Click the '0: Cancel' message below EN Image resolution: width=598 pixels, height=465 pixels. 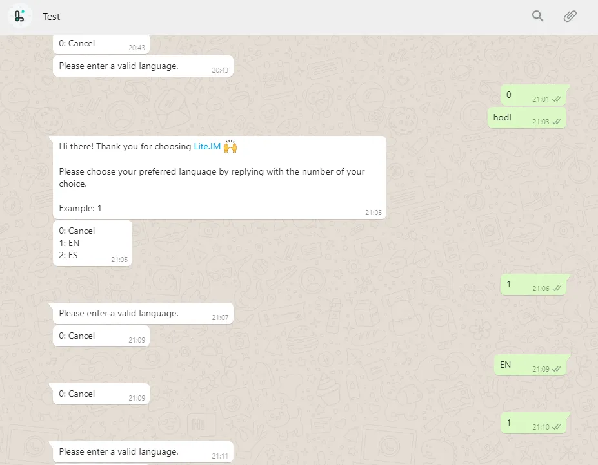[x=101, y=394]
